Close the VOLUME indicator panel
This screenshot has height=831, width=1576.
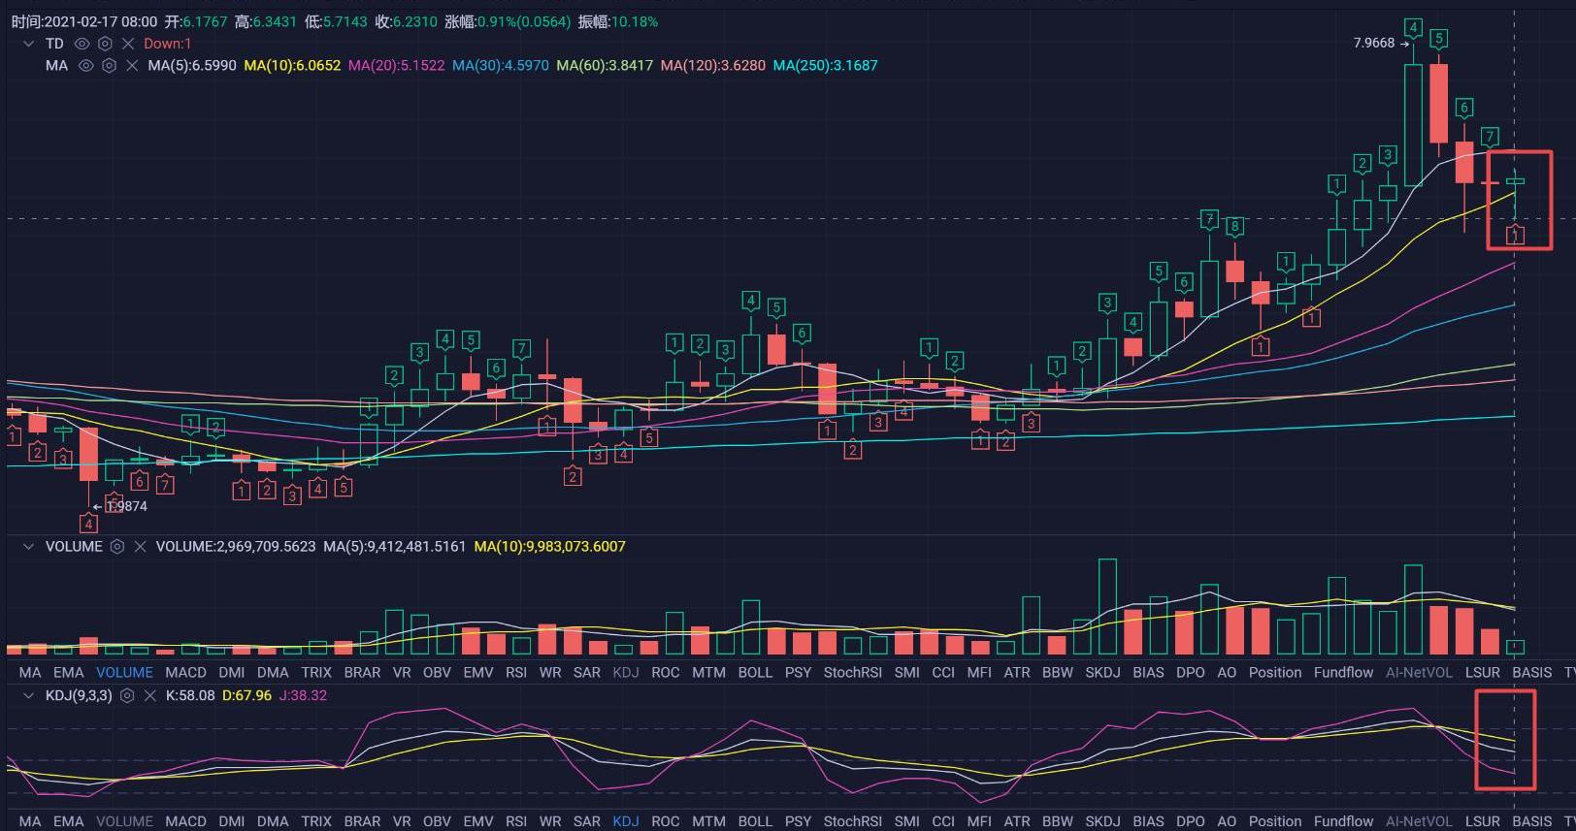pos(140,547)
